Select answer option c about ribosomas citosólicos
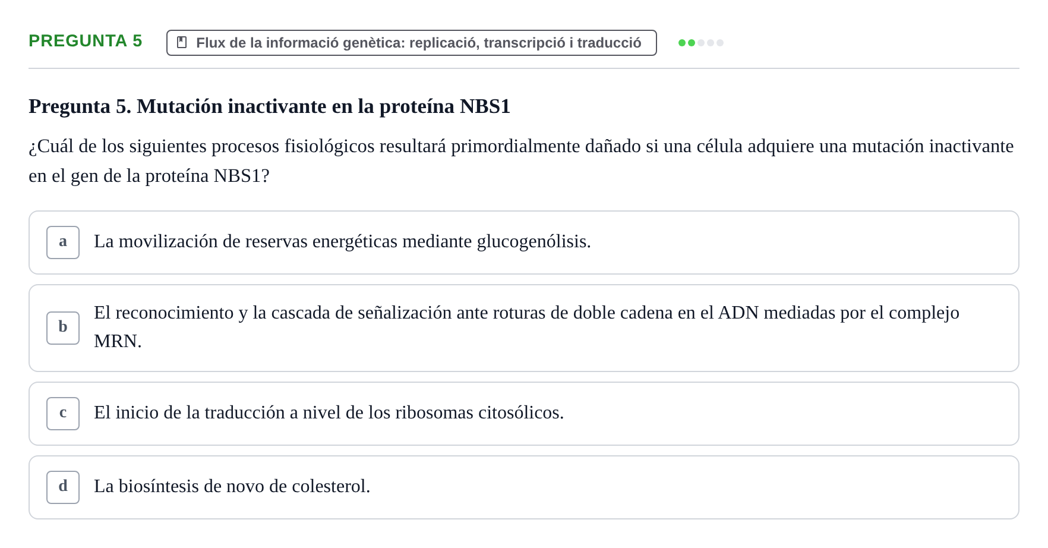Viewport: 1048px width, 548px height. pyautogui.click(x=524, y=414)
